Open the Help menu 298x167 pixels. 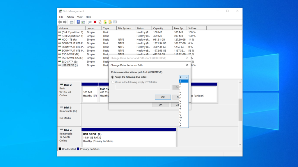(88, 17)
